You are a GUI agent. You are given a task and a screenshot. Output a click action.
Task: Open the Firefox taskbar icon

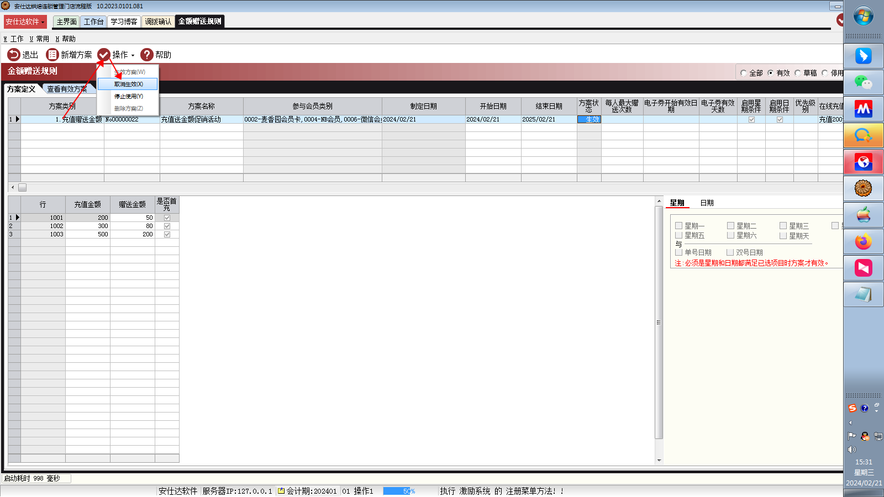pos(864,241)
